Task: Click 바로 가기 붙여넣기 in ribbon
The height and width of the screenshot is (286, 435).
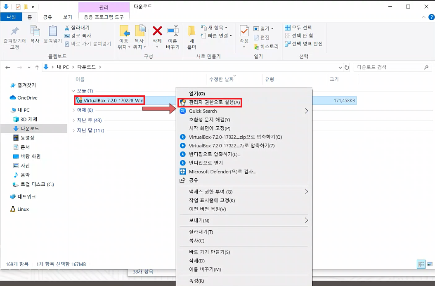Action: coord(87,44)
